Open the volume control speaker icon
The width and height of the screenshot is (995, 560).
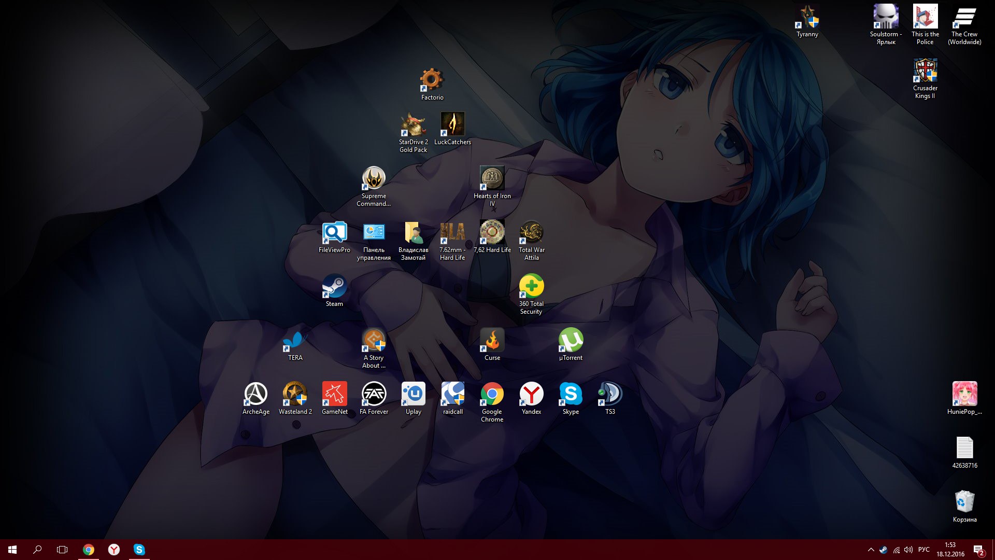pyautogui.click(x=908, y=550)
